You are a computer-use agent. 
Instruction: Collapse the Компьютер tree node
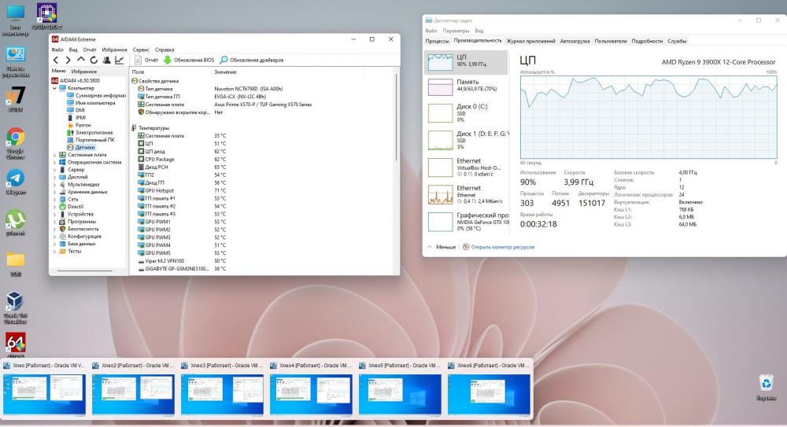pos(55,88)
